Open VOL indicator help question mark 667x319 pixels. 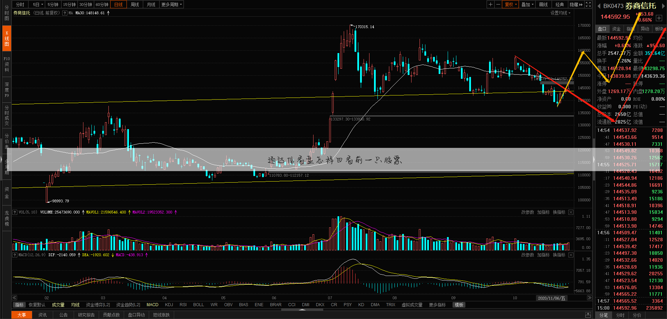15,212
